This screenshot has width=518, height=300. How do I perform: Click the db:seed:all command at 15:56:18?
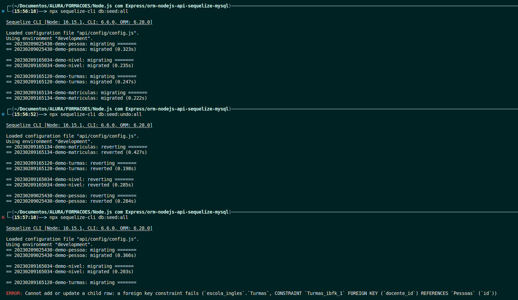point(113,11)
